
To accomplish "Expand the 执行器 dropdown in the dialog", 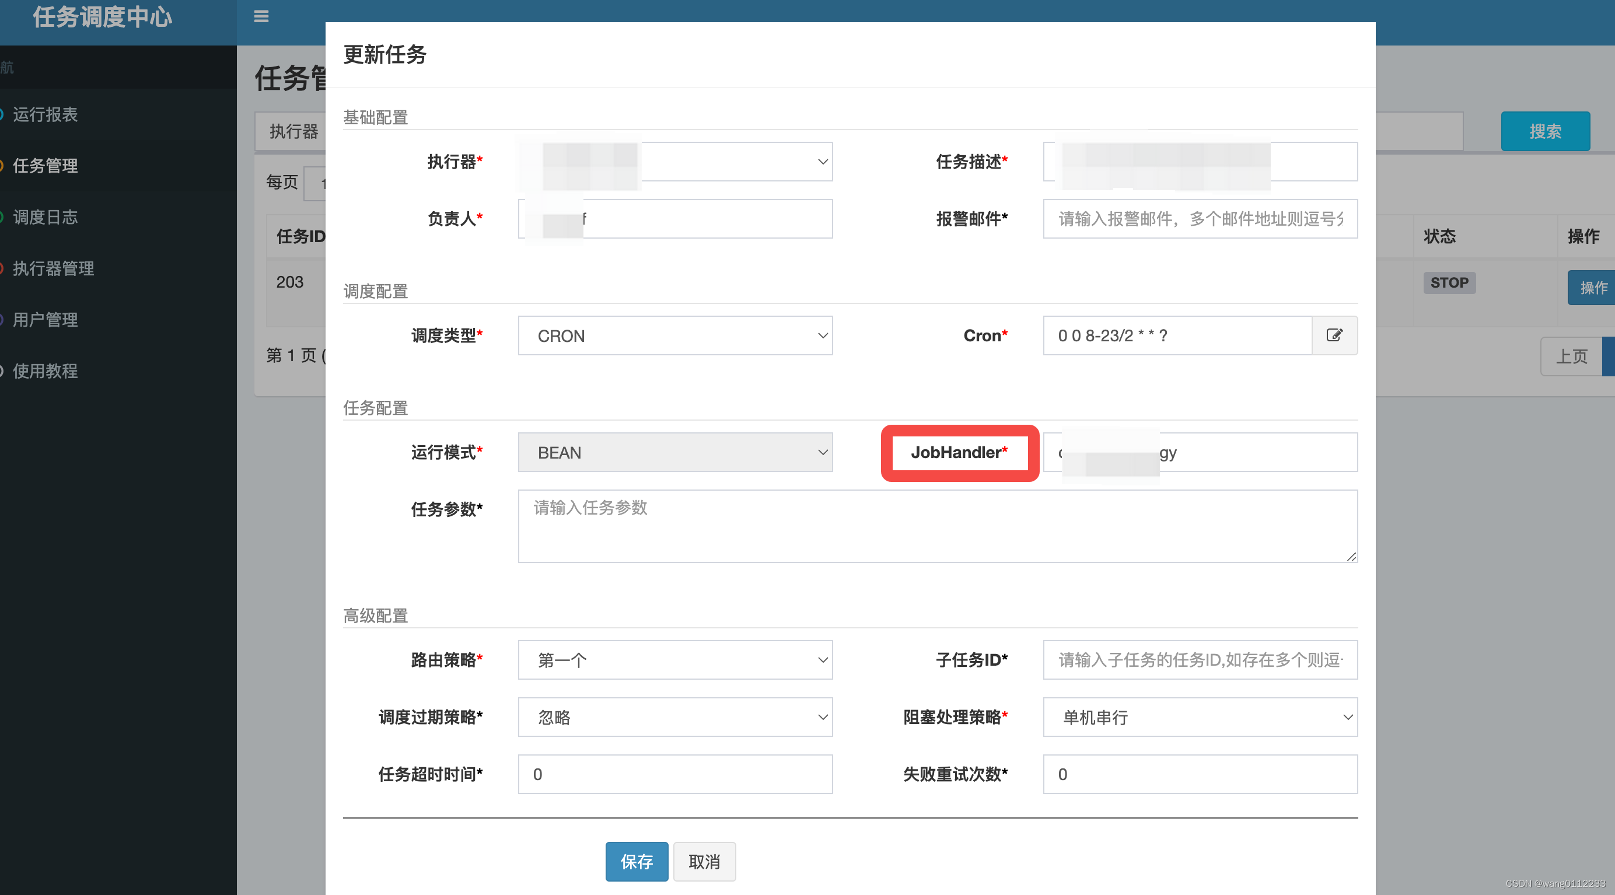I will click(675, 162).
